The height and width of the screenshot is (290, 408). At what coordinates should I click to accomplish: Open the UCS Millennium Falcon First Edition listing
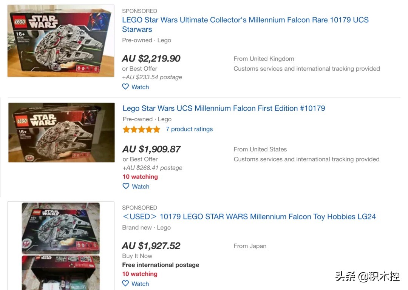coord(224,108)
